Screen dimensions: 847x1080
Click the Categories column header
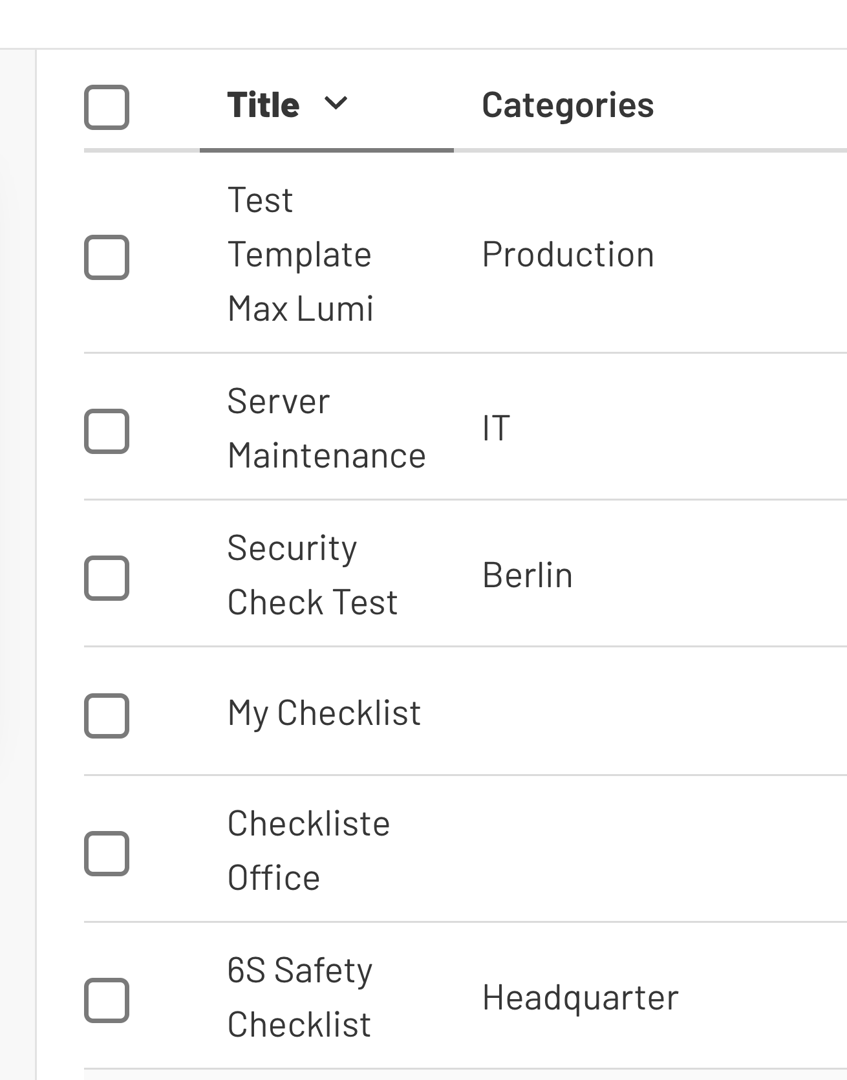pos(568,103)
